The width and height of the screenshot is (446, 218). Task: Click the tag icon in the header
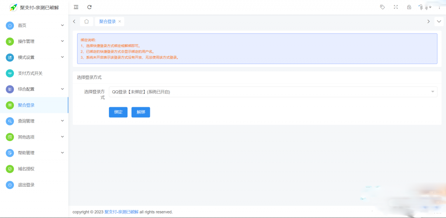click(x=382, y=7)
